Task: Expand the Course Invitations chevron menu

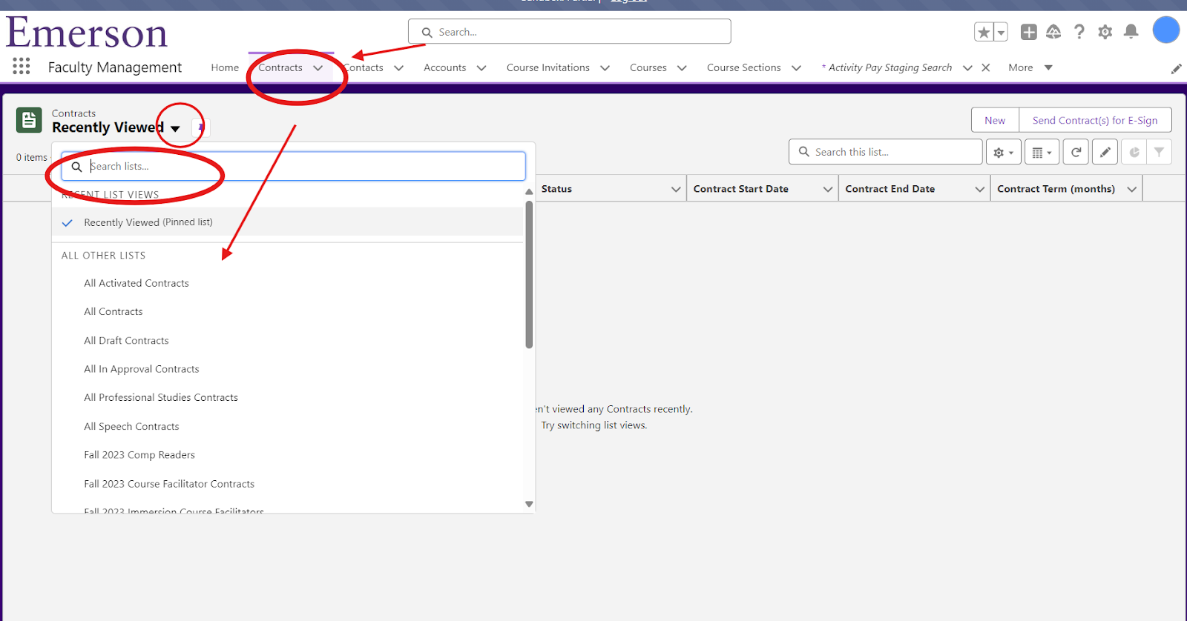Action: tap(605, 68)
